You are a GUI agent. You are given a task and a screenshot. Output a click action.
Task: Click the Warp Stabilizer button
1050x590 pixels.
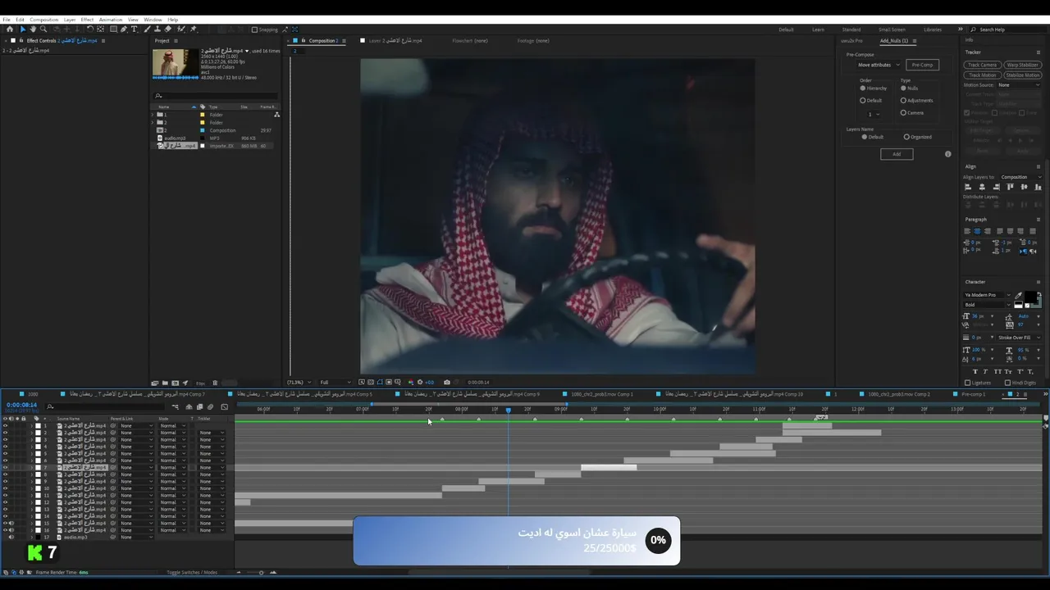coord(1022,65)
